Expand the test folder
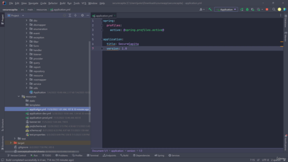The width and height of the screenshot is (288, 162). pos(15,139)
